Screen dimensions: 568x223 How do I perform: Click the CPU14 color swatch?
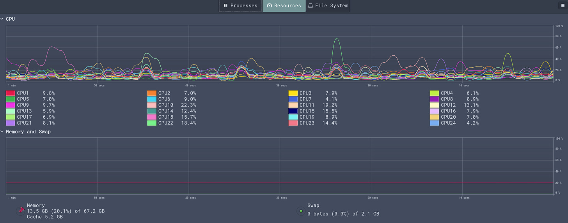pos(152,111)
